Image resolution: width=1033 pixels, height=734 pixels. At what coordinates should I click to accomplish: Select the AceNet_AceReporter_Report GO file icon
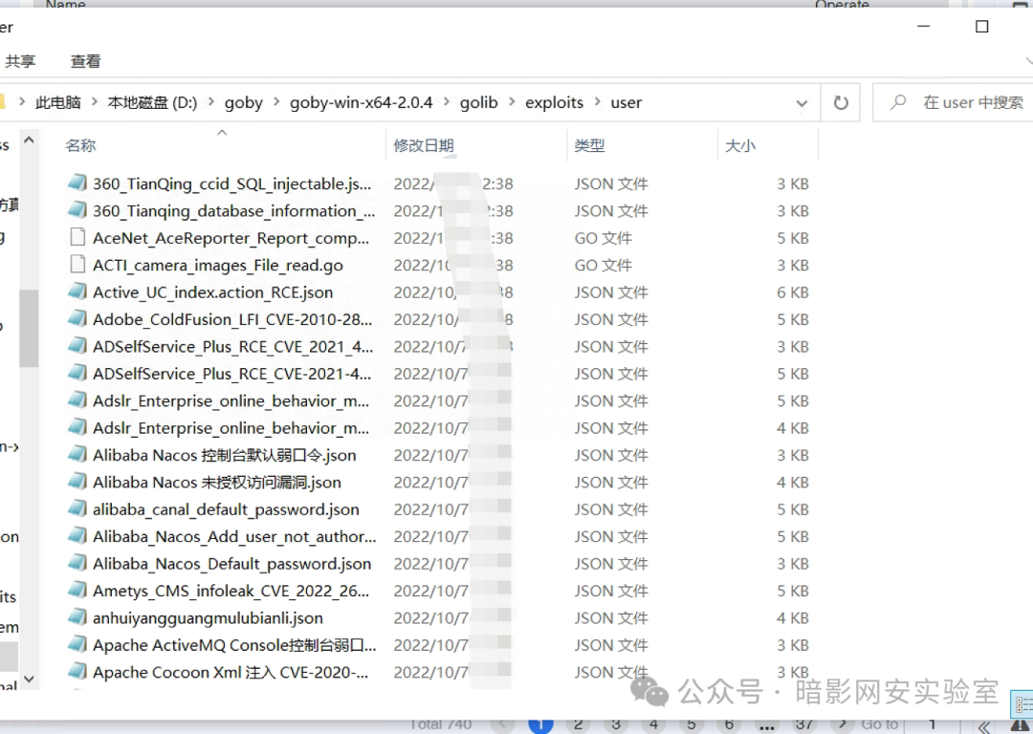pos(77,237)
